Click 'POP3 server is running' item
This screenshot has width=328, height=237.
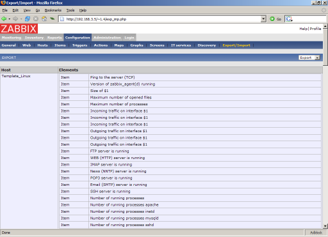coord(111,178)
